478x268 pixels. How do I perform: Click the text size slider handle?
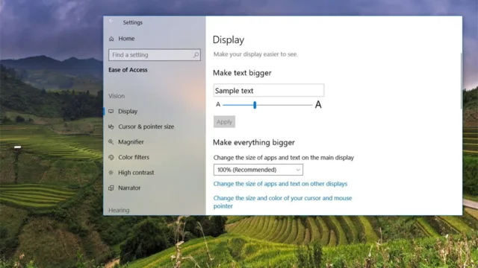click(255, 105)
